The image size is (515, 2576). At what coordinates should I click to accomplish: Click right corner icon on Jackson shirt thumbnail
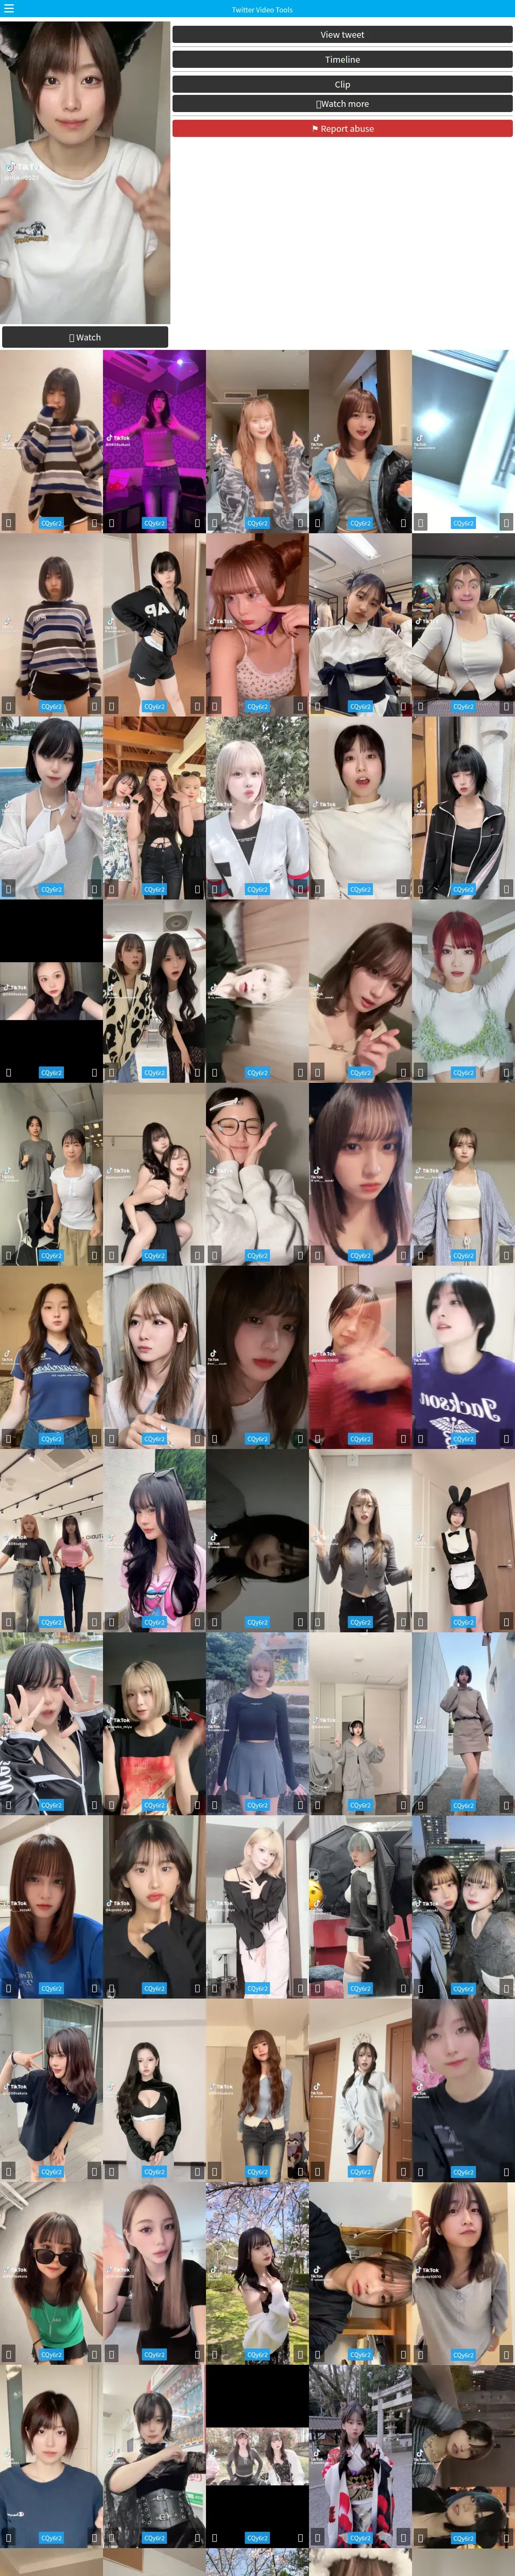(x=506, y=1439)
